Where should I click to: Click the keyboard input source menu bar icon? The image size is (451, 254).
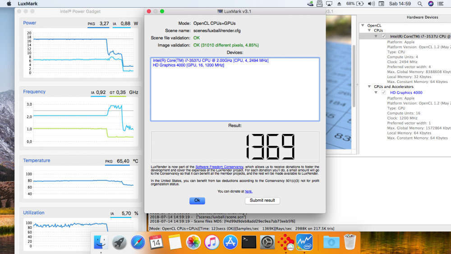tap(382, 4)
